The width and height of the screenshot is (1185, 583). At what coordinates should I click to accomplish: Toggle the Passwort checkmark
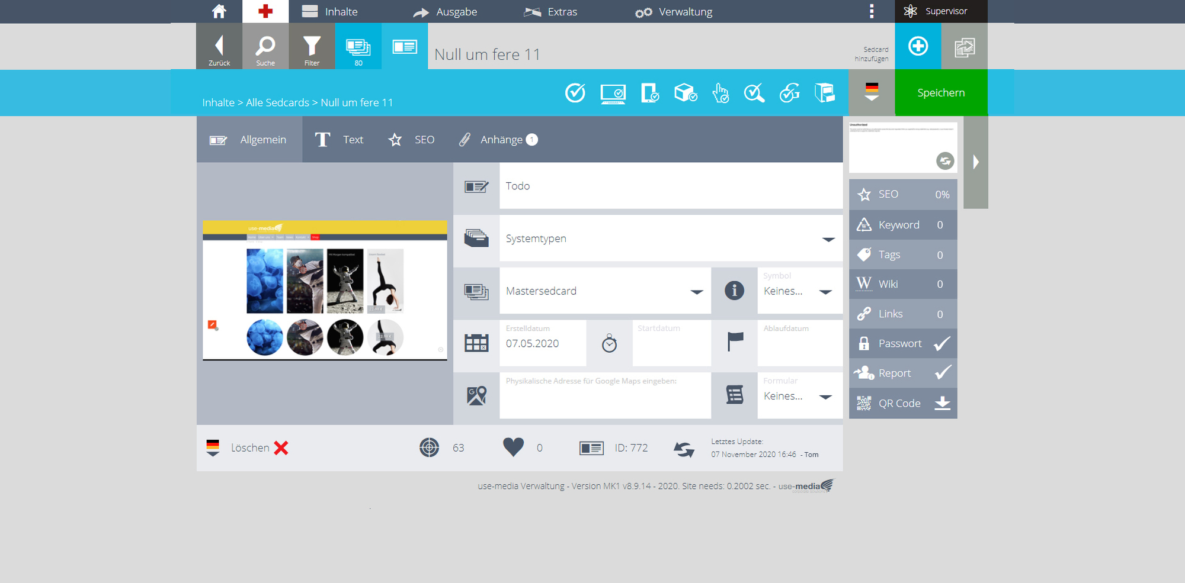click(942, 343)
